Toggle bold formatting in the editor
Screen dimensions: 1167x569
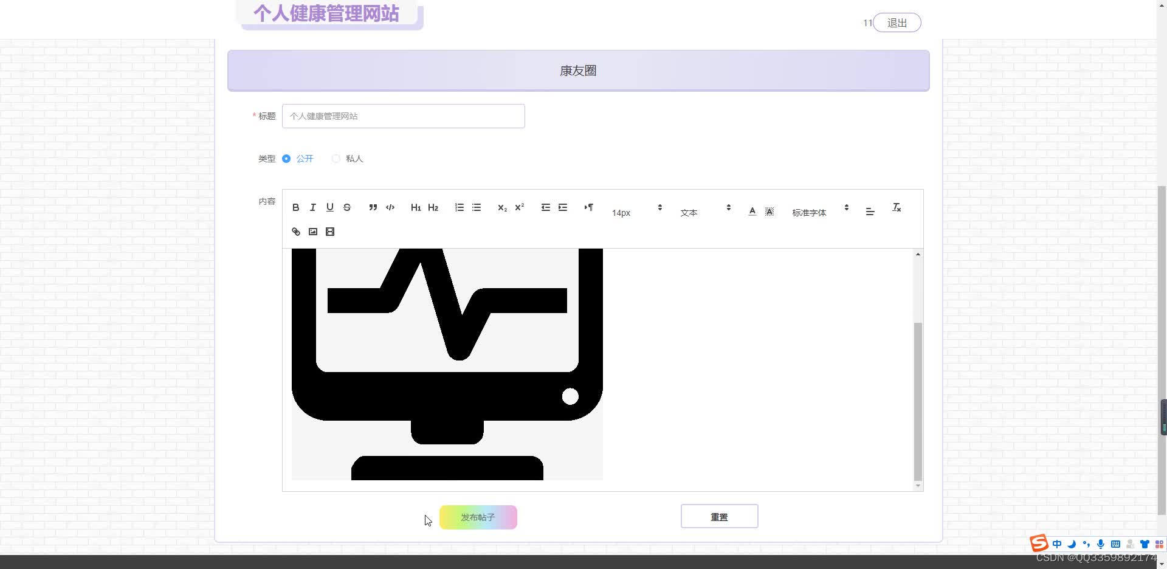295,207
